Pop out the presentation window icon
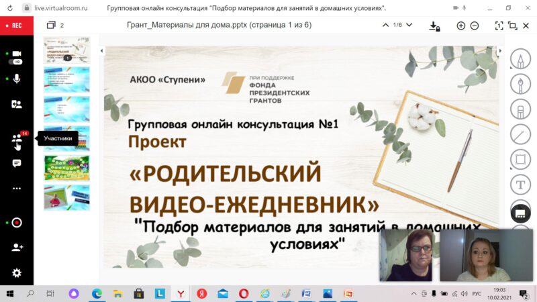The height and width of the screenshot is (302, 537). point(512,26)
